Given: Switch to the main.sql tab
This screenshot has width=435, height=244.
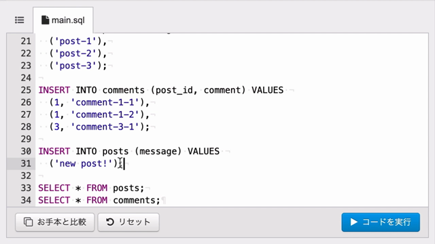Looking at the screenshot, I should (x=63, y=20).
